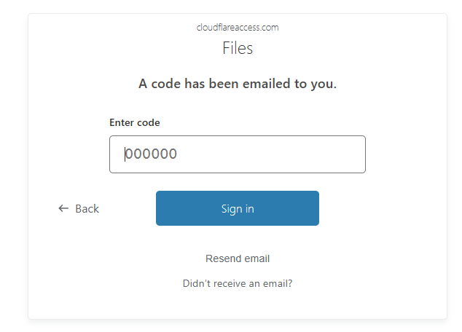Click the "Enter code" field label
462x332 pixels.
(x=135, y=122)
